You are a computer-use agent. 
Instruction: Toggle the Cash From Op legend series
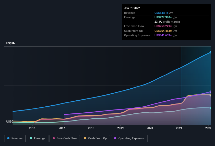tap(95, 138)
